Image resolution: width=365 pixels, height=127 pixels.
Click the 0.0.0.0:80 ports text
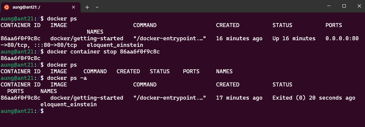coord(342,38)
